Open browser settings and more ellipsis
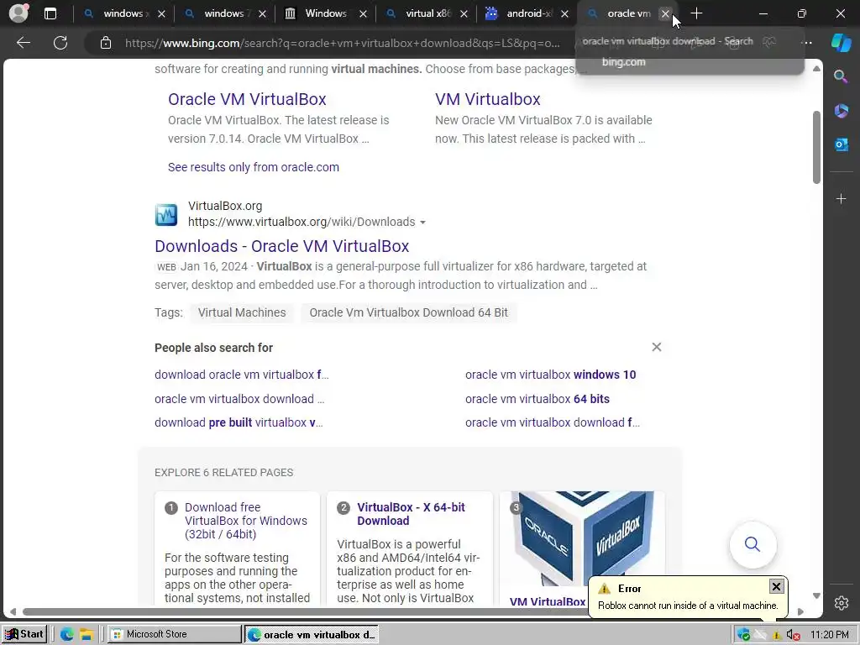Image resolution: width=860 pixels, height=645 pixels. [806, 43]
